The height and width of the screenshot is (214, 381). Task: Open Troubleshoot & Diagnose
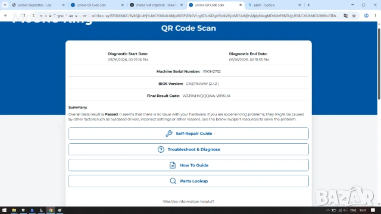click(189, 149)
